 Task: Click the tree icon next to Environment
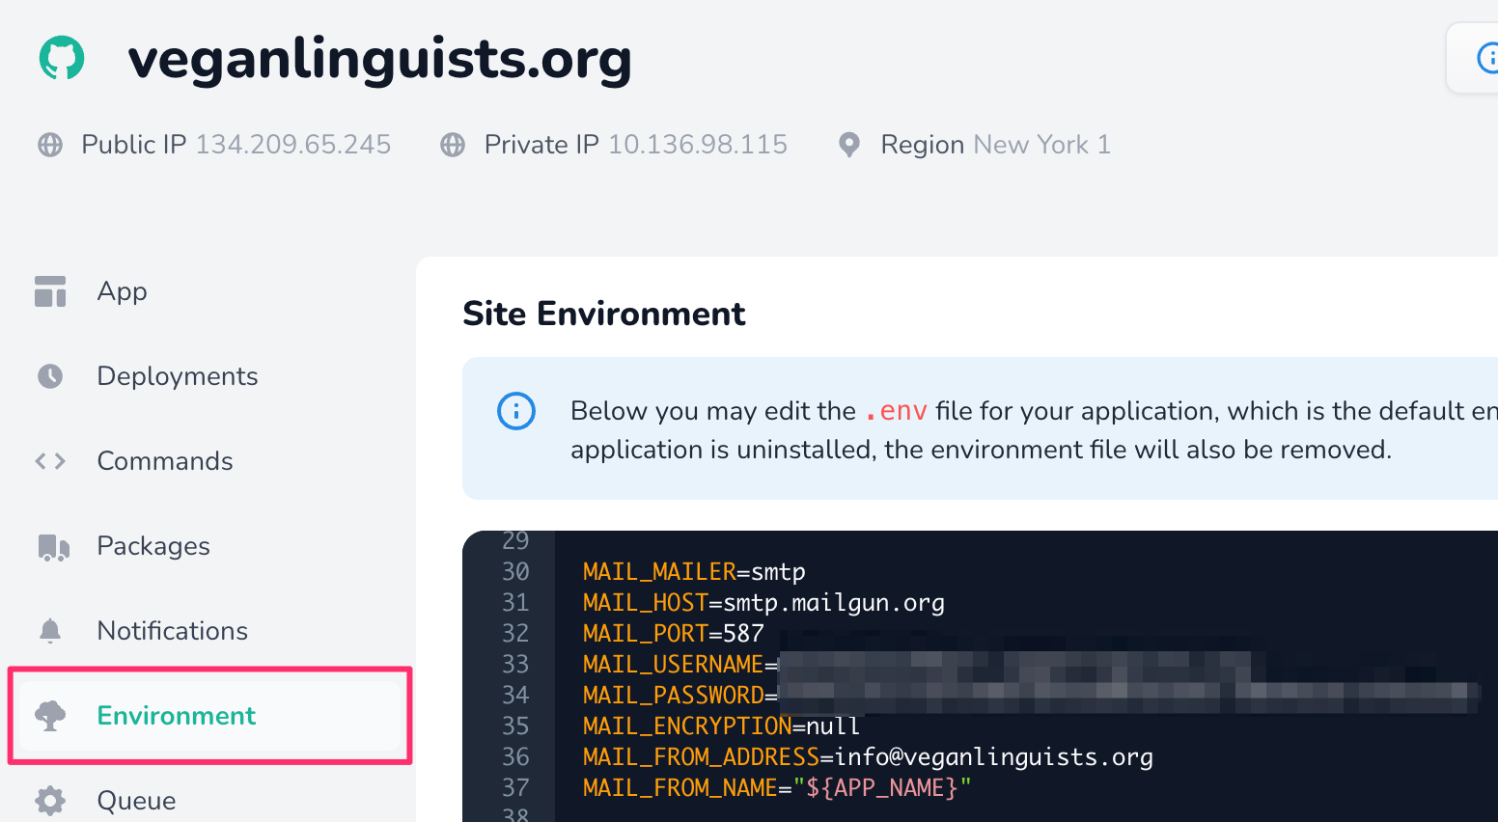point(49,715)
